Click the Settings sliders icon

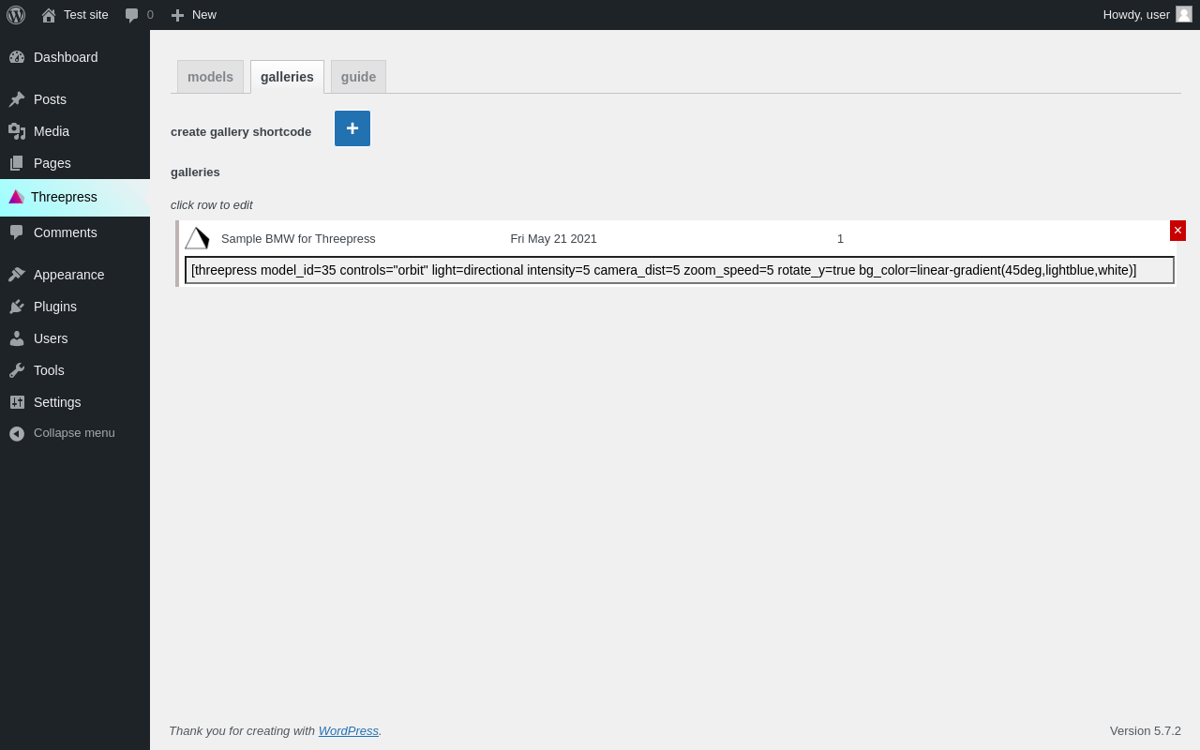pos(17,402)
